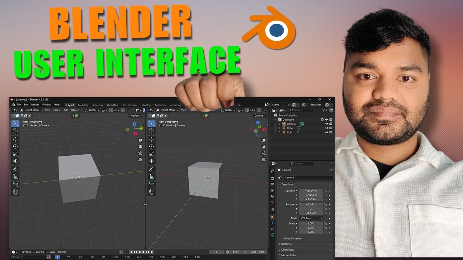Viewport: 463px width, 260px height.
Task: Click the End frame field 250
Action: point(258,252)
